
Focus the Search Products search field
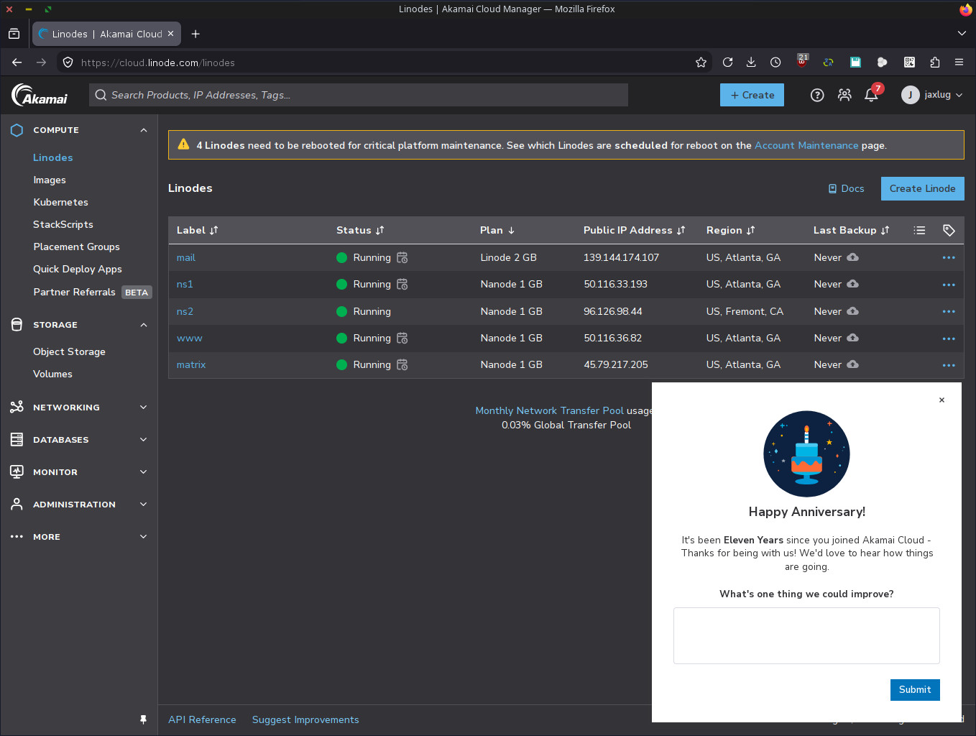tap(359, 95)
